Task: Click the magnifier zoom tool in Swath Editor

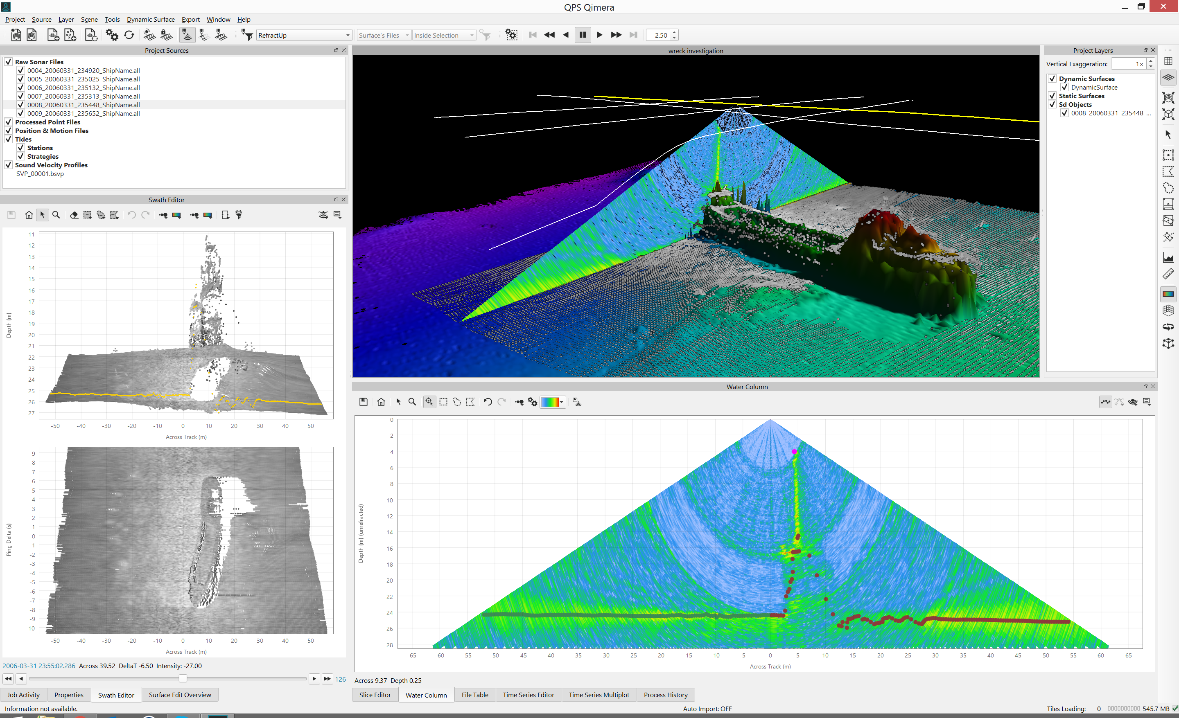Action: pos(56,215)
